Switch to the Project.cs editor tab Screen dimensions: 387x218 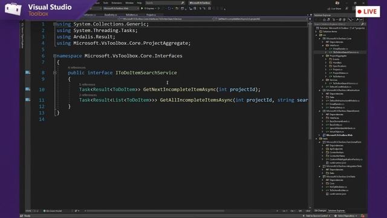(151, 15)
